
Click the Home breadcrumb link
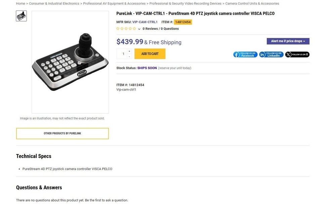[x=20, y=3]
